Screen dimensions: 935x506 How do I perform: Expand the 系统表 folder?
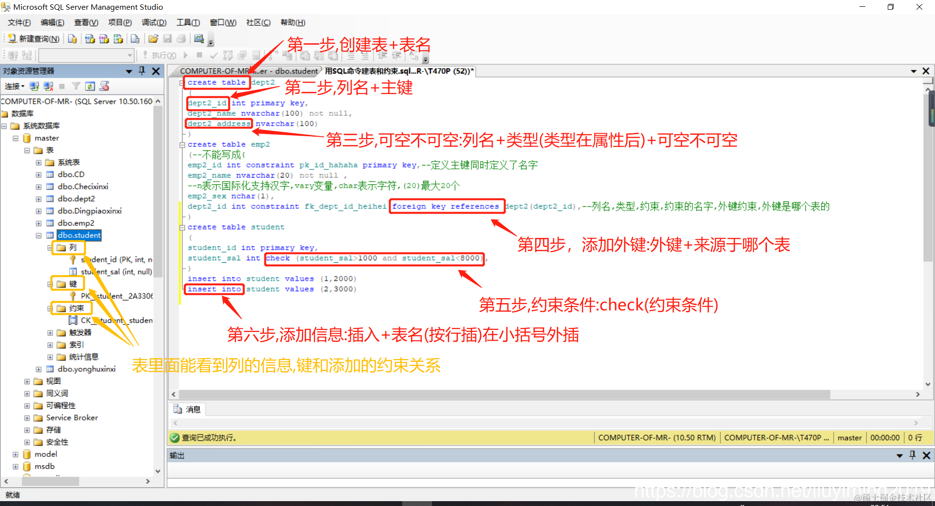[38, 163]
